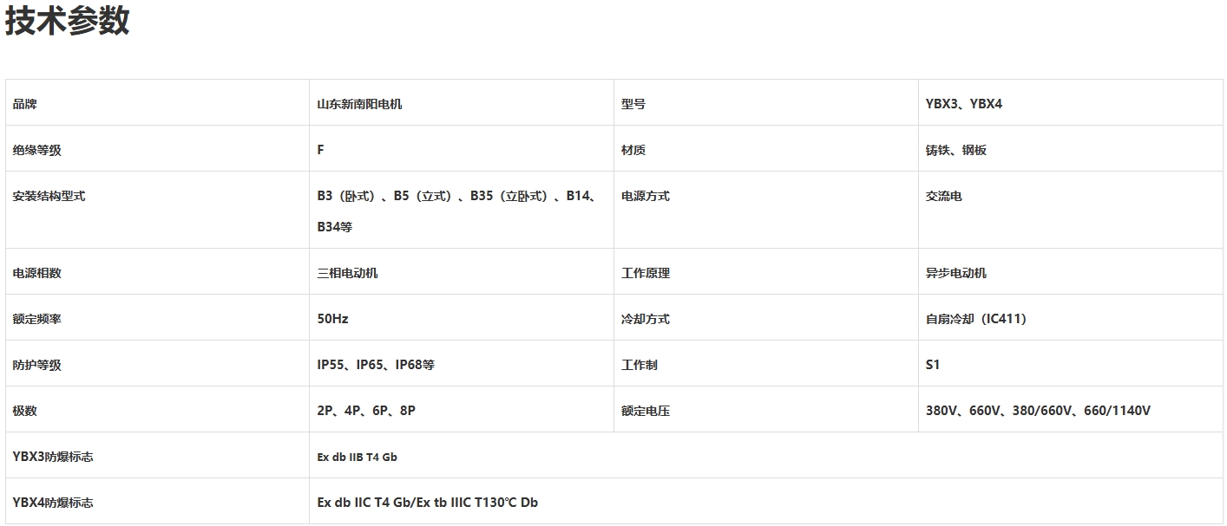
Task: Click the 绝缘等级 label
Action: (37, 150)
